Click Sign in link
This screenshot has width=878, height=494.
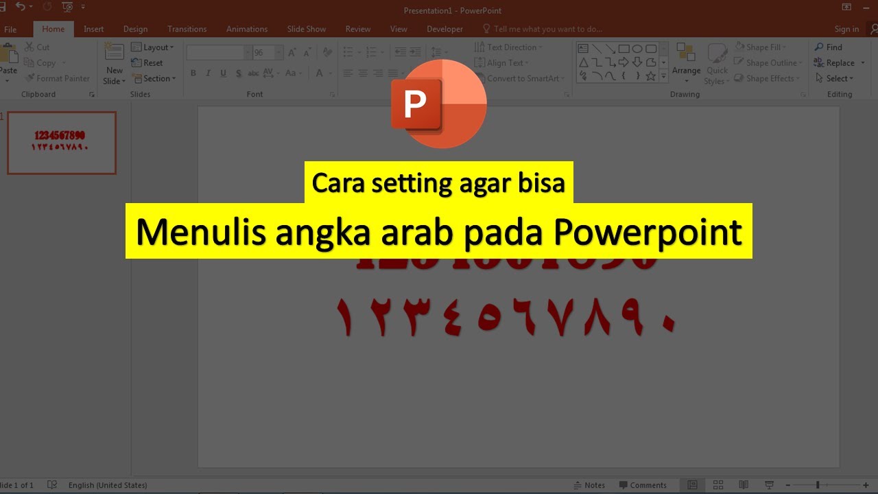(x=846, y=29)
